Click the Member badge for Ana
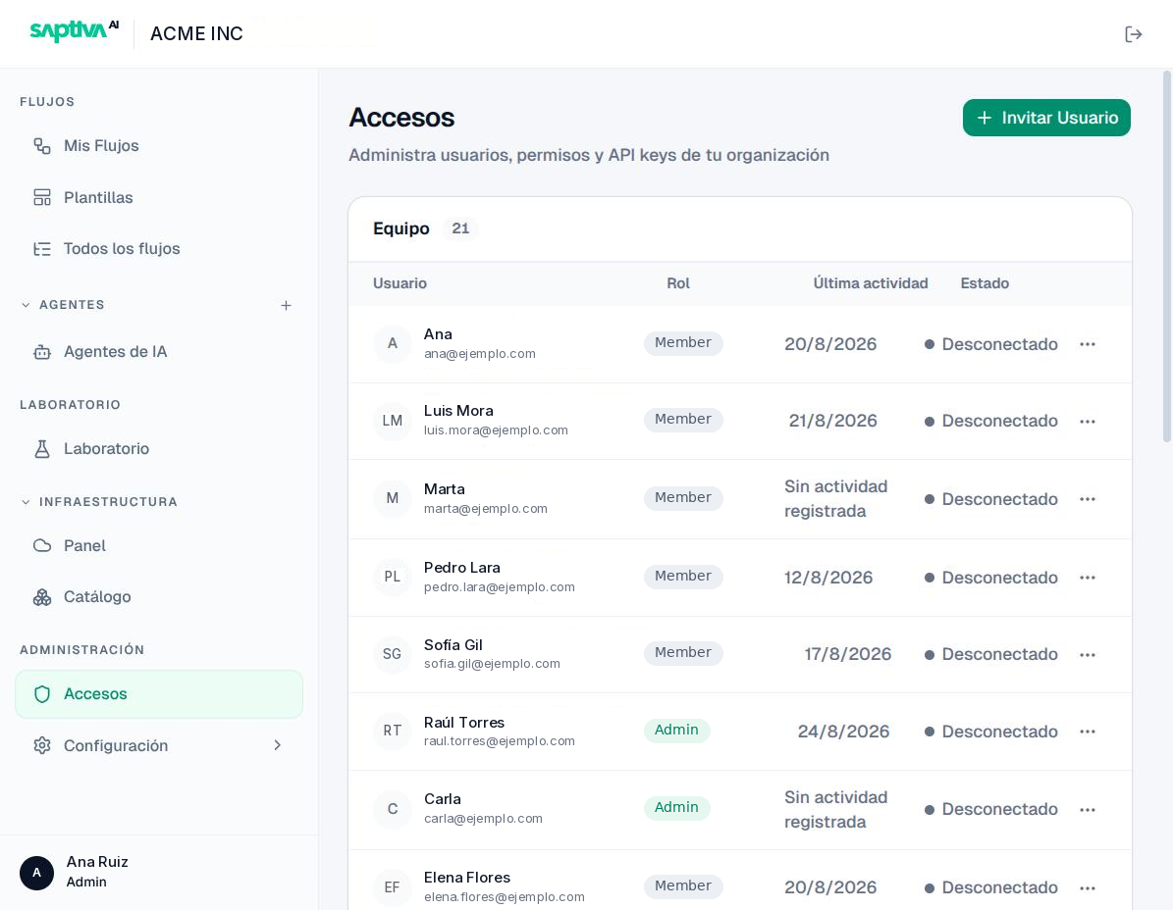The image size is (1173, 910). pos(683,343)
